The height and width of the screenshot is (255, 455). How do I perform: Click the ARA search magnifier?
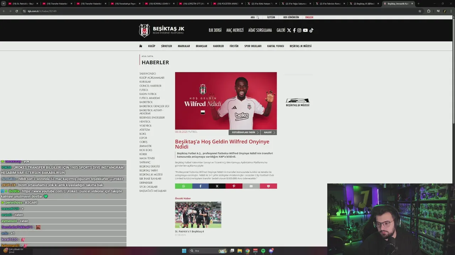tap(257, 17)
